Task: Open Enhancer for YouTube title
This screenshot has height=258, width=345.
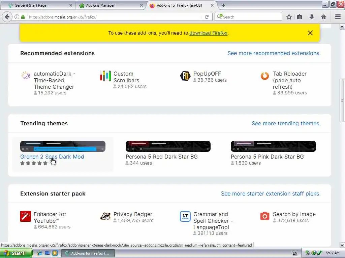Action: coord(50,217)
